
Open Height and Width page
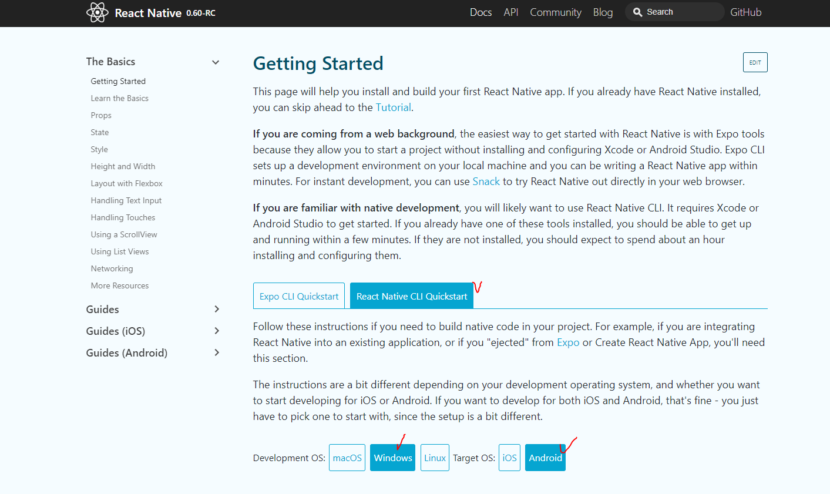click(123, 166)
